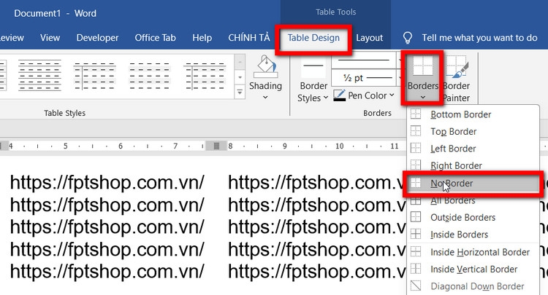Expand the Borders dropdown arrow
The height and width of the screenshot is (295, 548).
423,97
